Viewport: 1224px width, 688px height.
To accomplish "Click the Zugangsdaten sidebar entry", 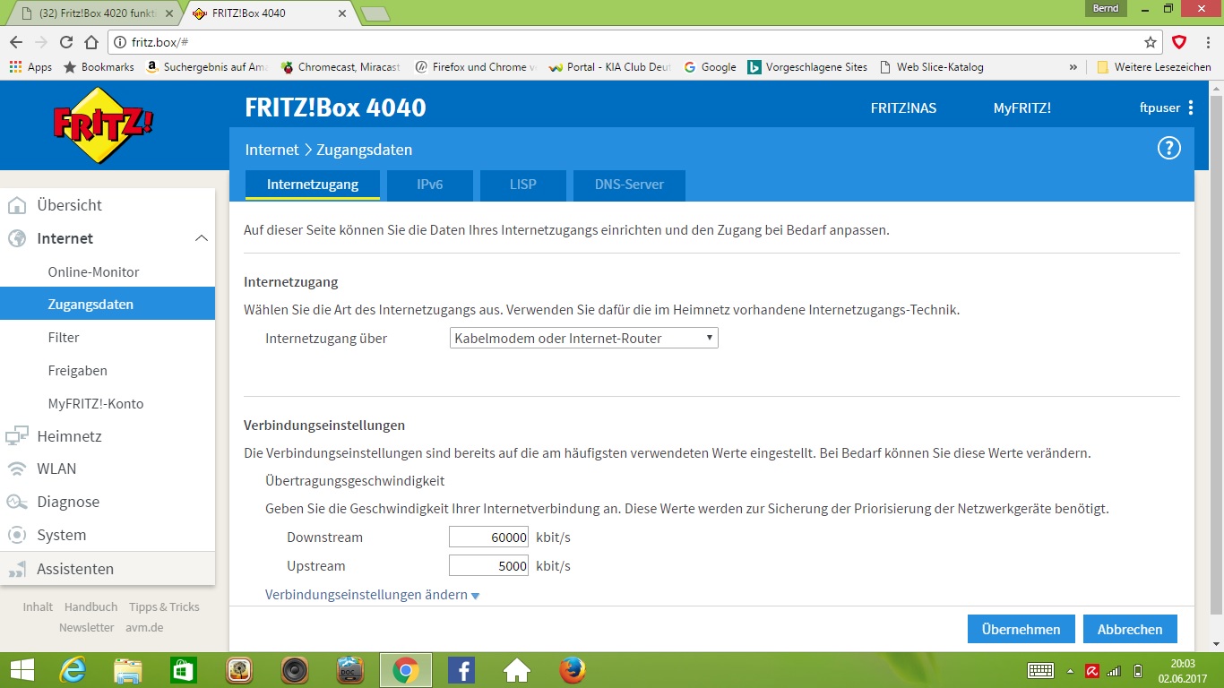I will tap(90, 304).
